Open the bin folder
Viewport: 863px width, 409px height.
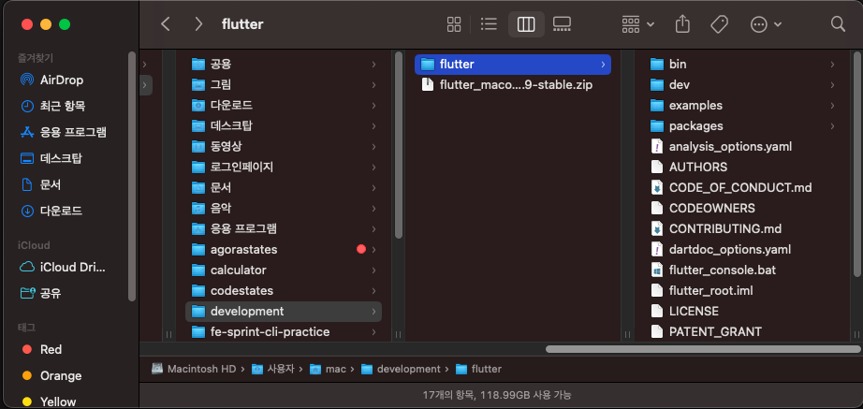click(x=742, y=65)
